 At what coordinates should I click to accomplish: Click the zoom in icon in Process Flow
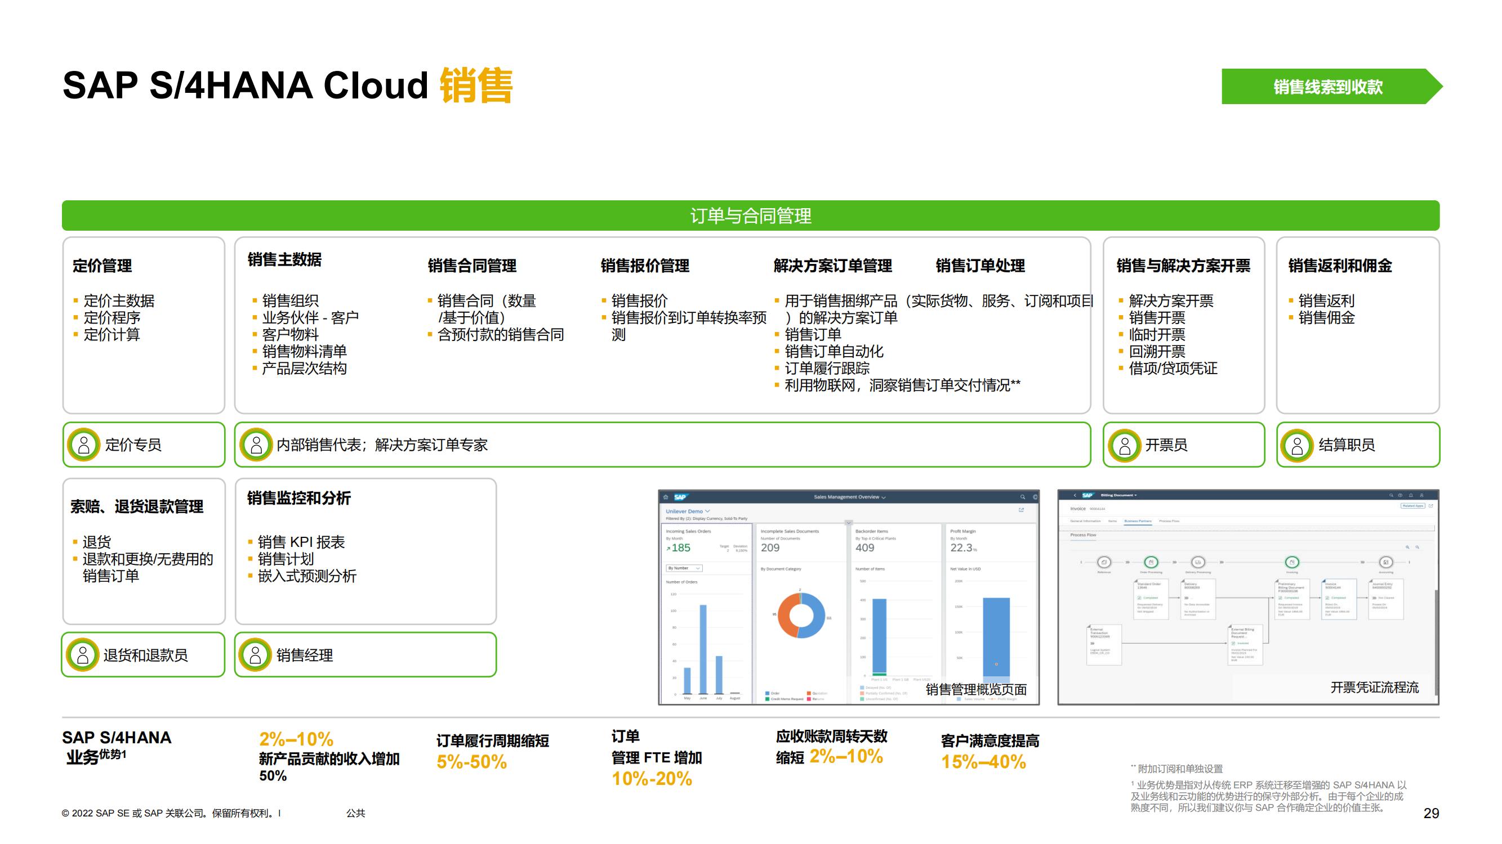1407,547
